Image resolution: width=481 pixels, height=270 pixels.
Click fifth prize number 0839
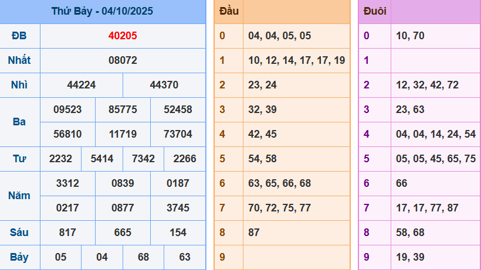coord(123,183)
